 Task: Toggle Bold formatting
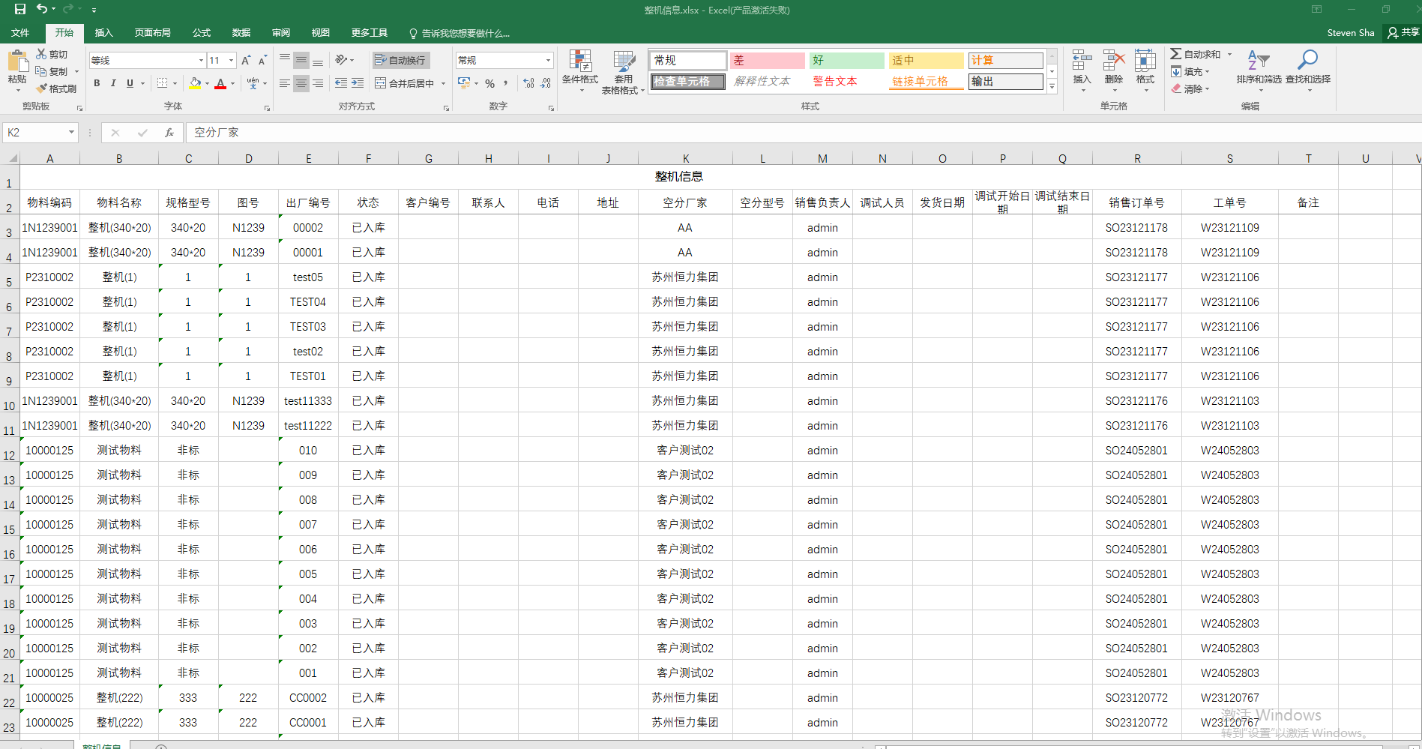[x=97, y=83]
